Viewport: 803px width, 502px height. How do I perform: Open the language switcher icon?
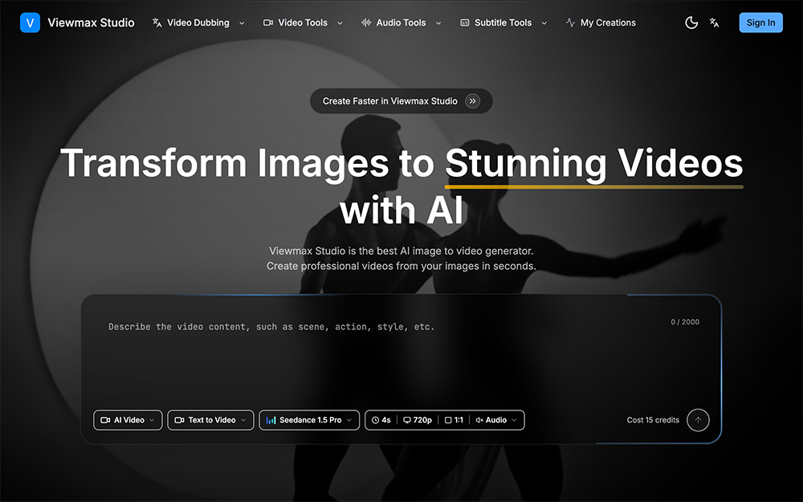point(714,22)
